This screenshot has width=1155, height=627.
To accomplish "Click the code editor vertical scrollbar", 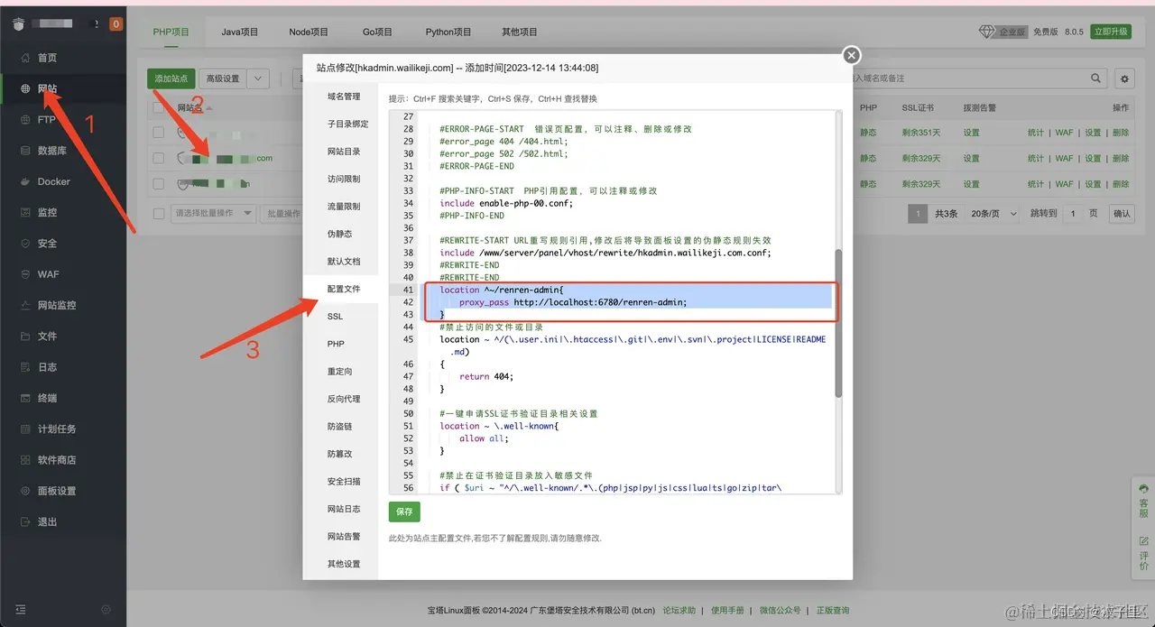I will click(838, 323).
